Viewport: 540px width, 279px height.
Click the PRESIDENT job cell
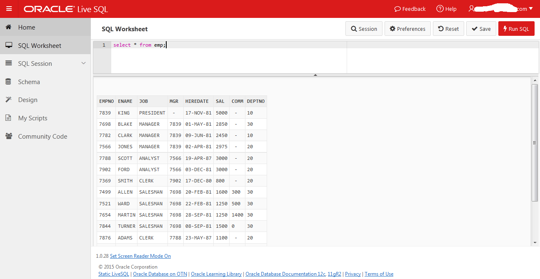pyautogui.click(x=152, y=113)
